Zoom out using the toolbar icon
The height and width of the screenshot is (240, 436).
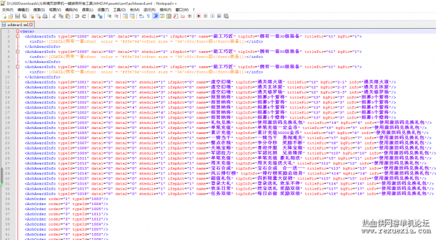point(116,16)
